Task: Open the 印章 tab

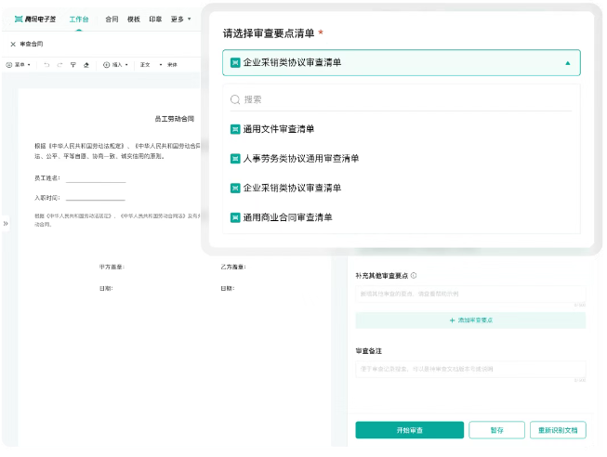Action: [155, 19]
